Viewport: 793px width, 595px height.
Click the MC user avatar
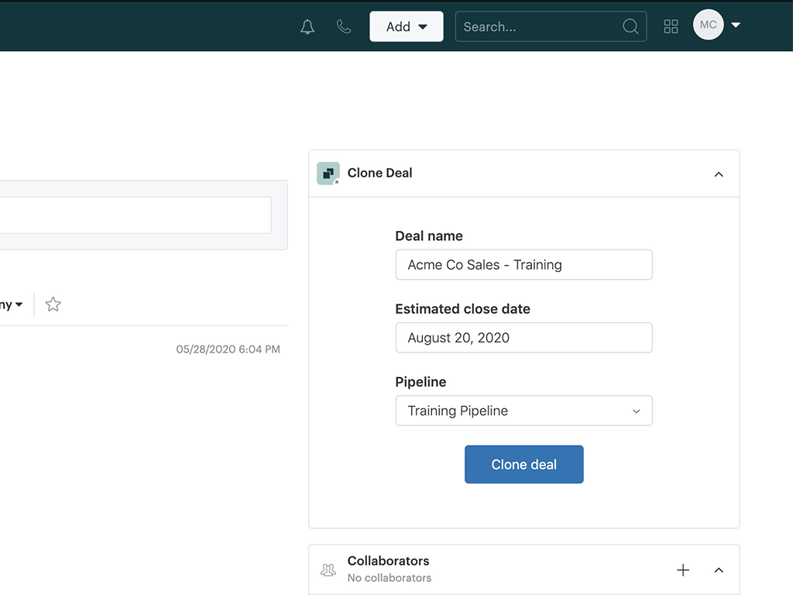click(x=708, y=25)
